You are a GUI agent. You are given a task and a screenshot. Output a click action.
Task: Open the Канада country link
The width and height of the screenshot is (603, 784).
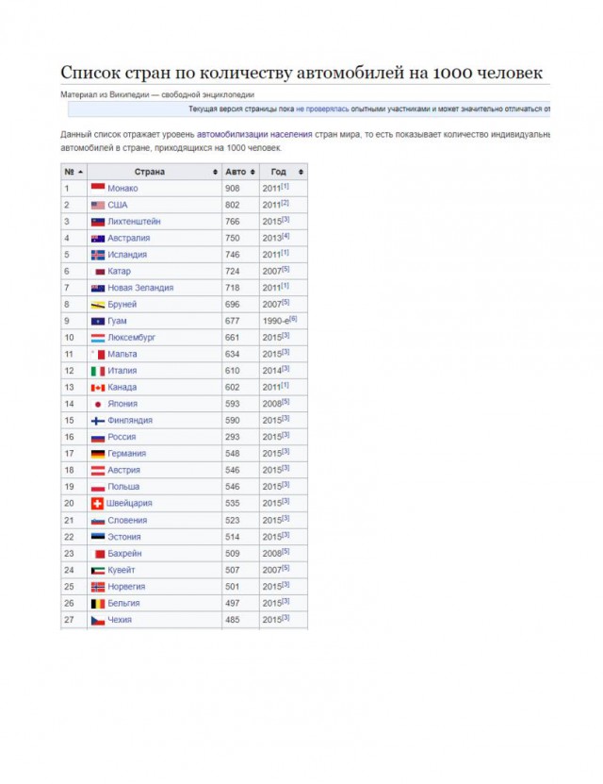pos(122,388)
